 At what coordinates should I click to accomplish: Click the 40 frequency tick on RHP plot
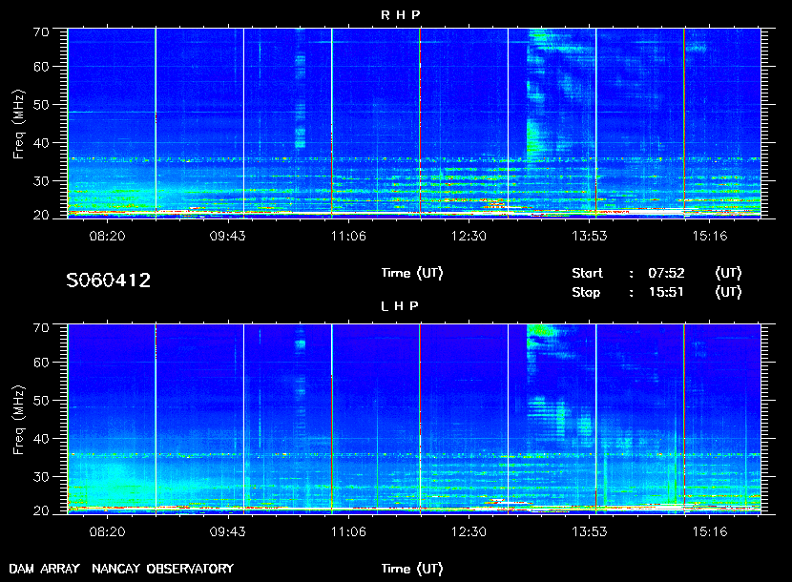(41, 143)
